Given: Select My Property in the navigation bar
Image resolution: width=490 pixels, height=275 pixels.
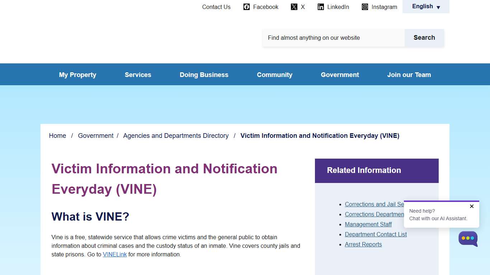Looking at the screenshot, I should [77, 74].
